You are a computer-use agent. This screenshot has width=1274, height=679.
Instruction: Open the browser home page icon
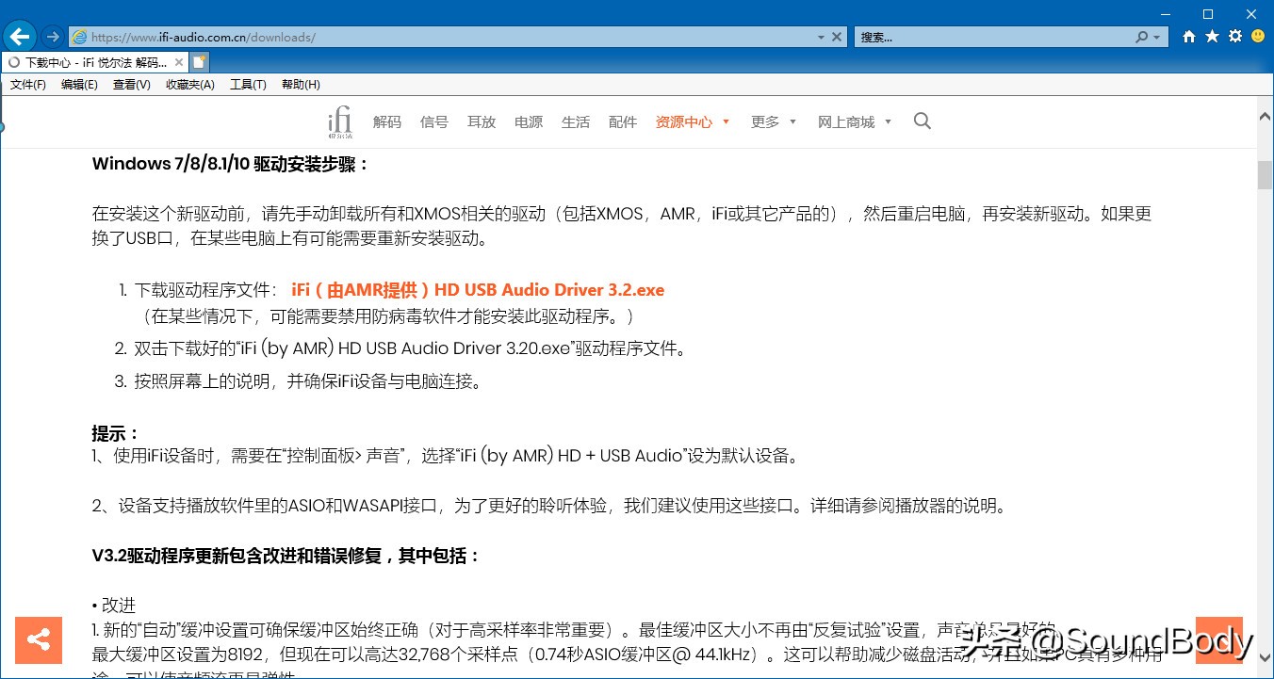coord(1187,36)
